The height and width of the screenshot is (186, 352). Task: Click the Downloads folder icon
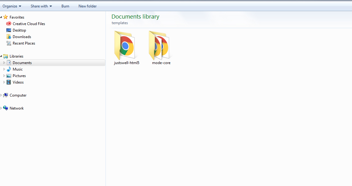[9, 37]
